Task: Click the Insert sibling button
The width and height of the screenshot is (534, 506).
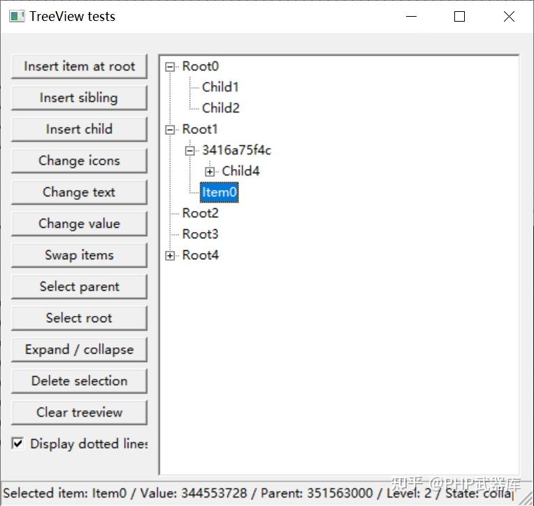Action: coord(80,98)
